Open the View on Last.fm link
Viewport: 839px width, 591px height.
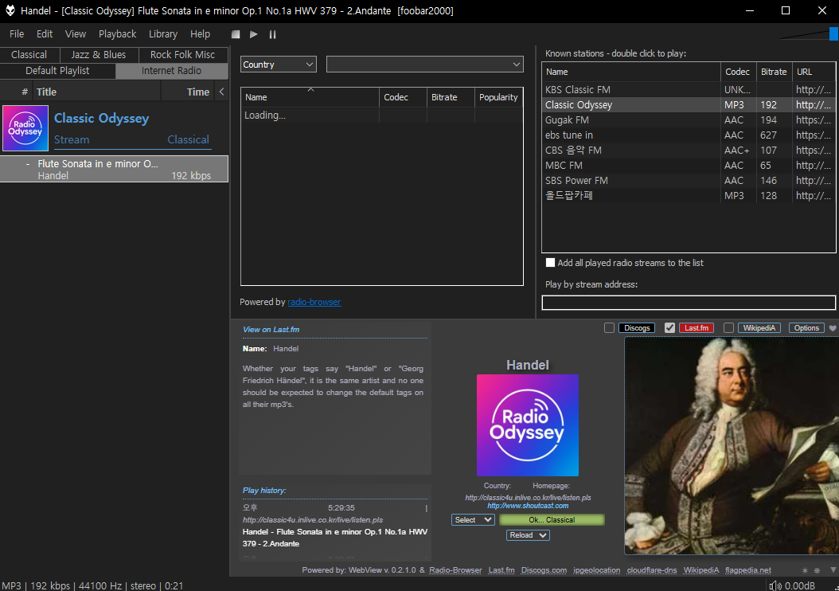pyautogui.click(x=271, y=330)
